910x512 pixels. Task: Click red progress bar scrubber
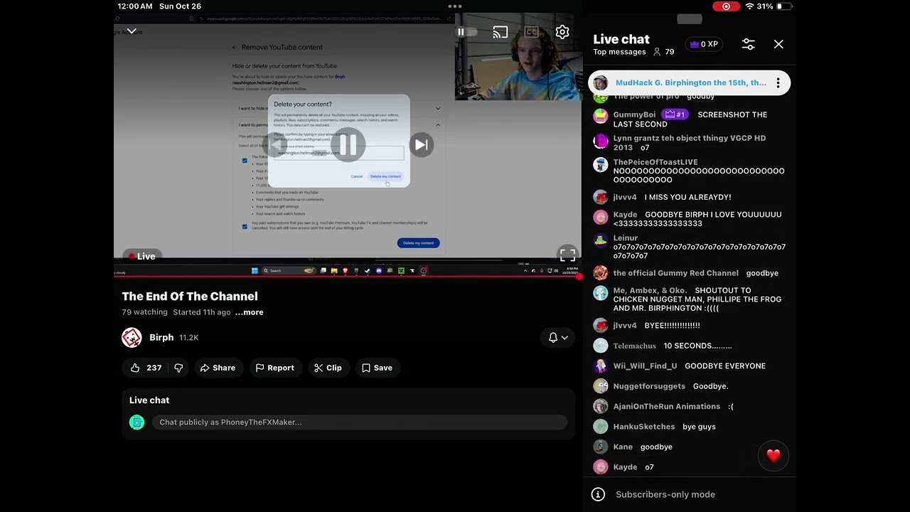pyautogui.click(x=579, y=277)
